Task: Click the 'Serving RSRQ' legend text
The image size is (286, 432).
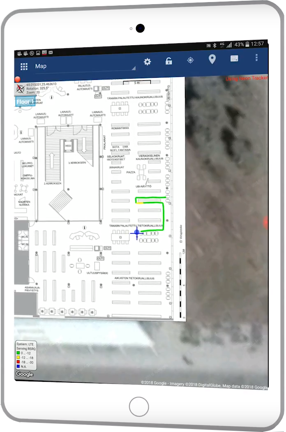Action: [26, 348]
